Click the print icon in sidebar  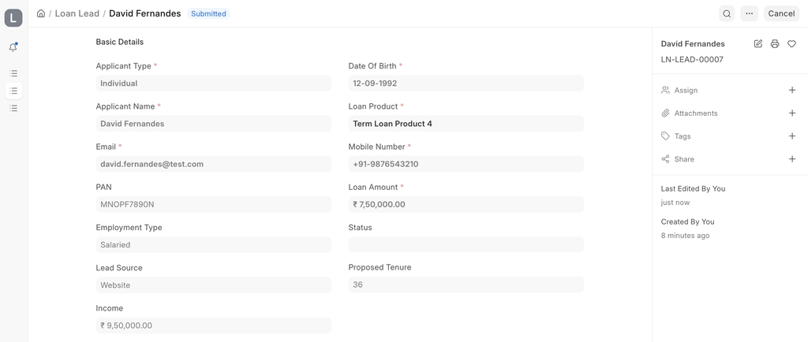pyautogui.click(x=775, y=43)
